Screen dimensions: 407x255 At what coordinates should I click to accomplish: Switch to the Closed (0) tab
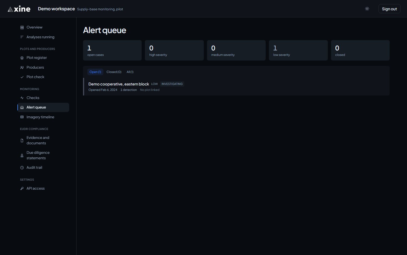tap(114, 72)
